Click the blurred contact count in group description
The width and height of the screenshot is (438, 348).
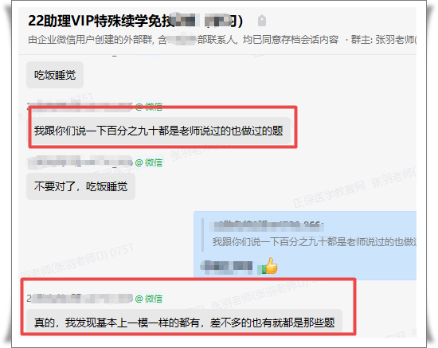(182, 40)
